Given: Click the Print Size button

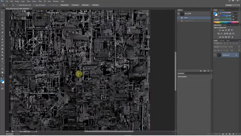Looking at the screenshot, I should tap(95, 5).
